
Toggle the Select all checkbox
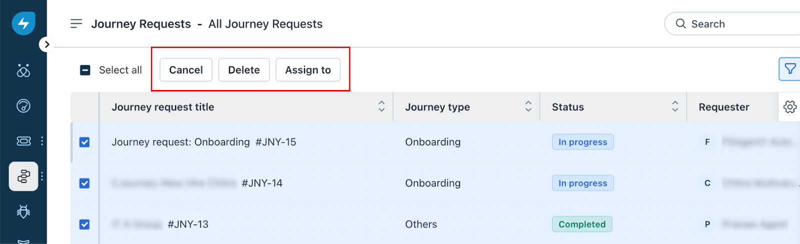tap(85, 70)
